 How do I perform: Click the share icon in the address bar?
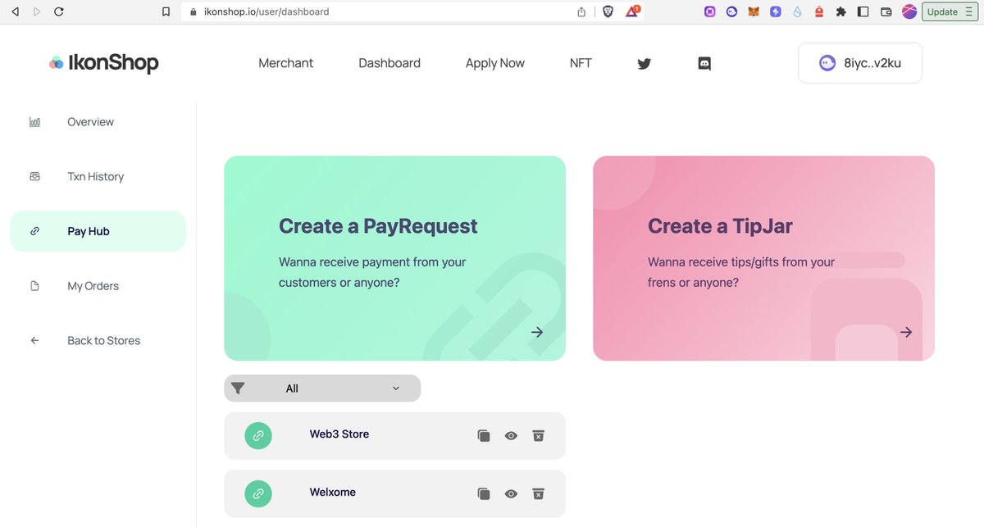[x=581, y=11]
